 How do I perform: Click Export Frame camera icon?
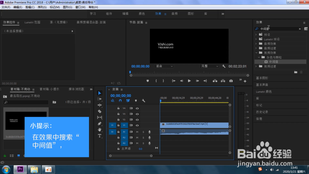(x=231, y=81)
